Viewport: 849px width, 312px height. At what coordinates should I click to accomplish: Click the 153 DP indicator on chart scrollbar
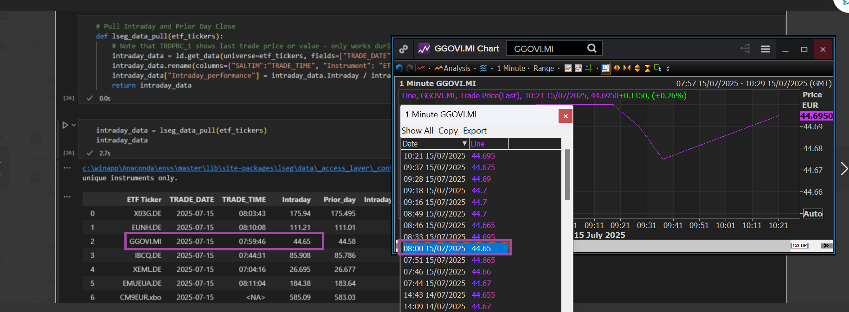[x=799, y=246]
